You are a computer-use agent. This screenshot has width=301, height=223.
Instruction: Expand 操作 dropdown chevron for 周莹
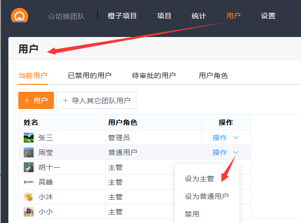[236, 152]
